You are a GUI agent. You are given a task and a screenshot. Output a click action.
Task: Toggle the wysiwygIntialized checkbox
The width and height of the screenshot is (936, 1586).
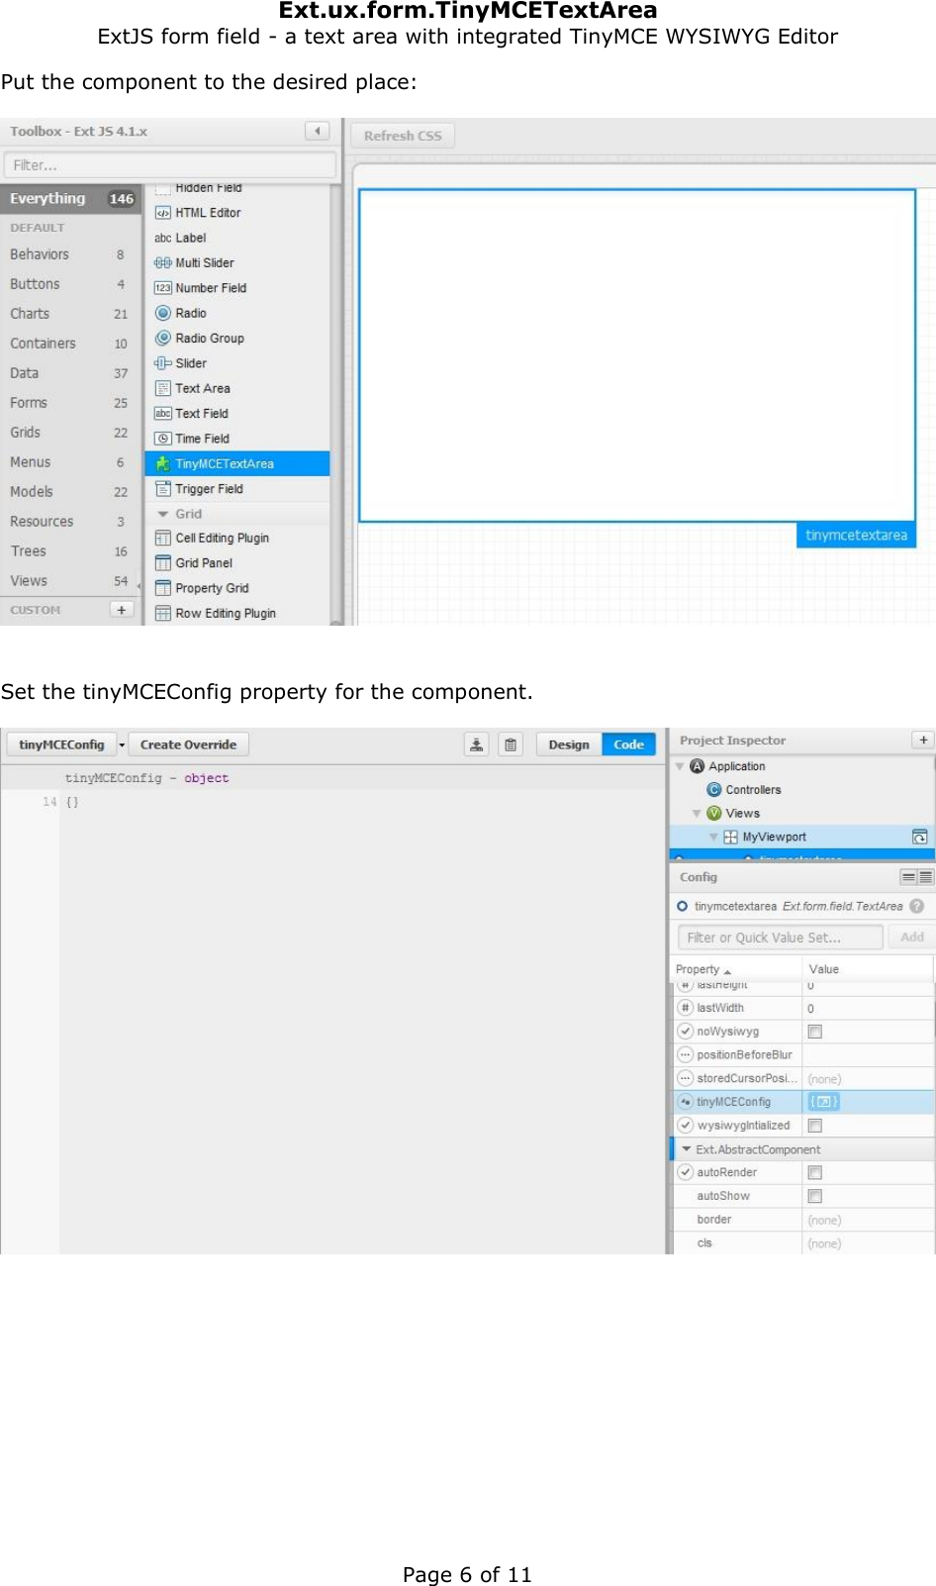[x=815, y=1126]
